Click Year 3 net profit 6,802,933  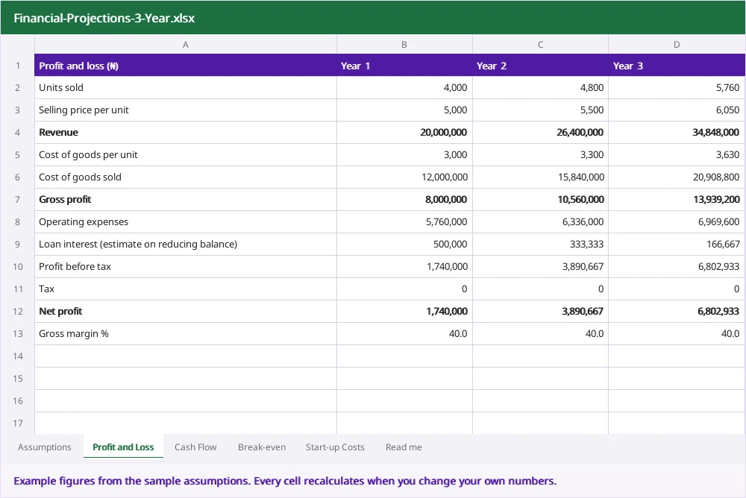(x=677, y=311)
